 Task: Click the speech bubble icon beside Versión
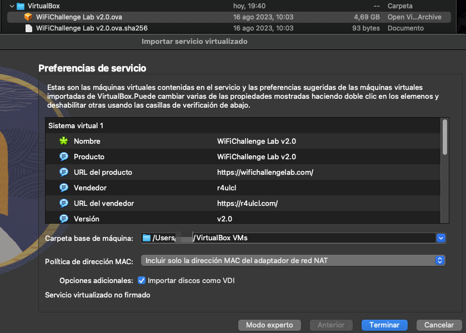[x=64, y=219]
